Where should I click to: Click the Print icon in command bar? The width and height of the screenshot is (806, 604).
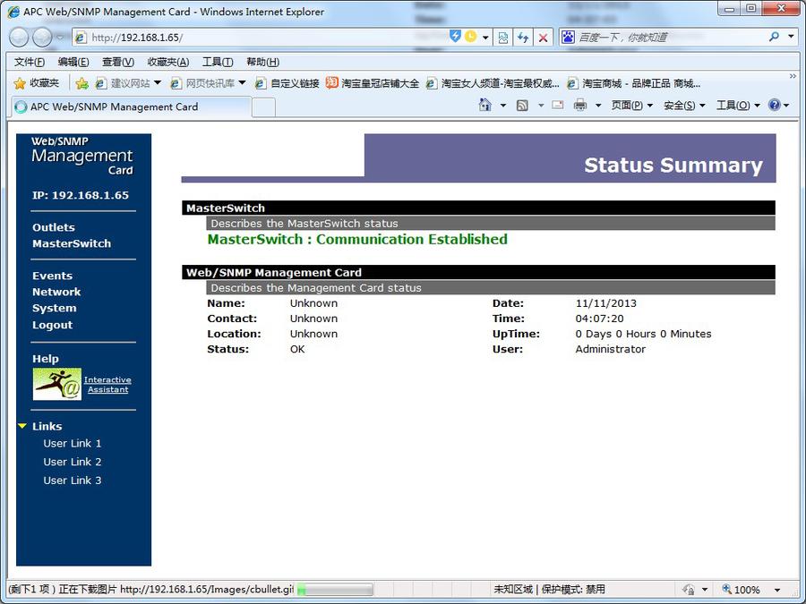tap(579, 106)
